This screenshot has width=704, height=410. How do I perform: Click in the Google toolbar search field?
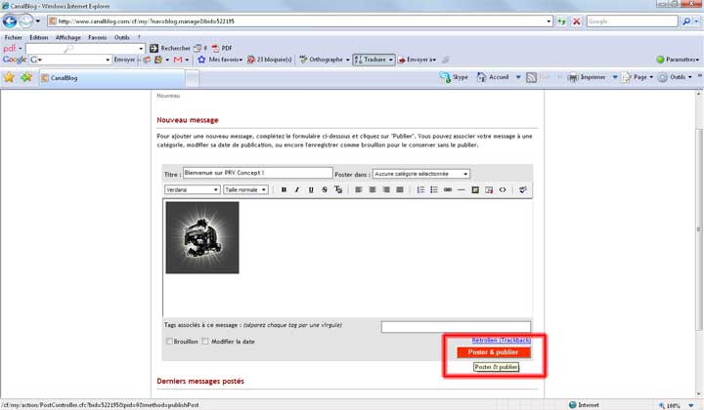(x=70, y=60)
